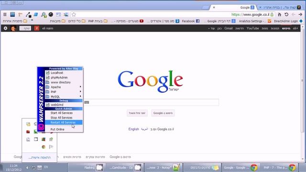Image resolution: width=306 pixels, height=172 pixels.
Task: Expand the MySQL submenu
Action: [64, 97]
